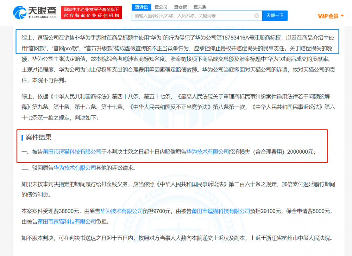Clear the search box with the x icon
This screenshot has width=352, height=256.
[x=257, y=15]
